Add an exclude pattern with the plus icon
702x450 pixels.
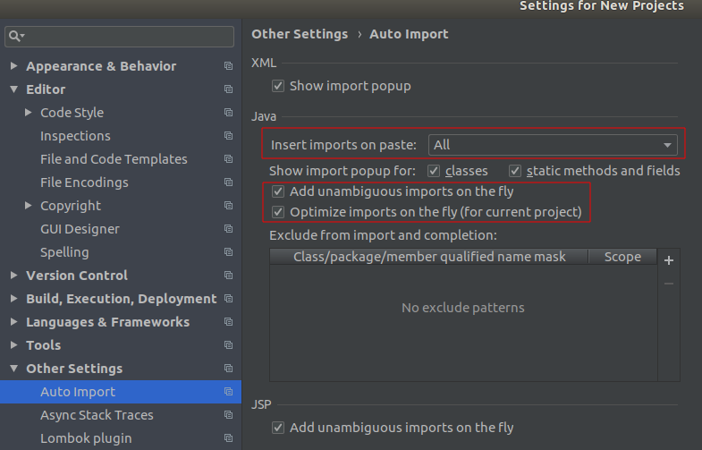668,260
